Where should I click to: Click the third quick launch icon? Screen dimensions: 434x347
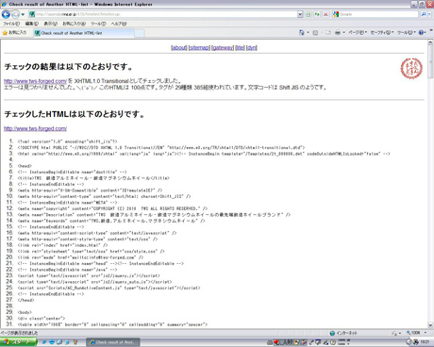point(59,342)
